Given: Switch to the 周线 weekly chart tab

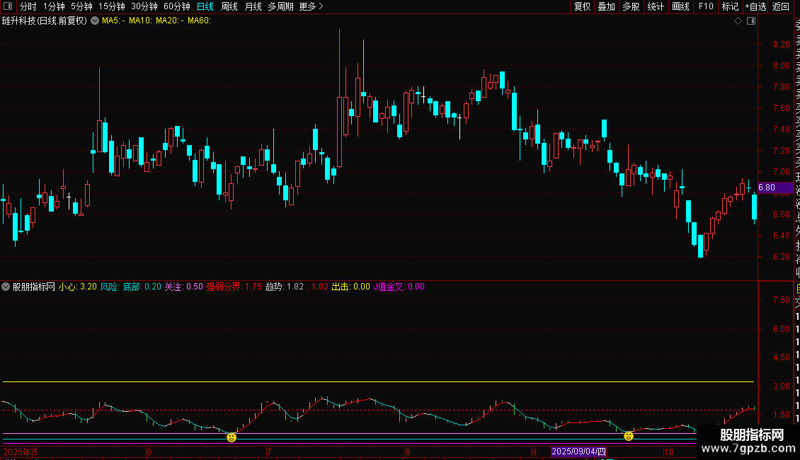Looking at the screenshot, I should (x=229, y=6).
